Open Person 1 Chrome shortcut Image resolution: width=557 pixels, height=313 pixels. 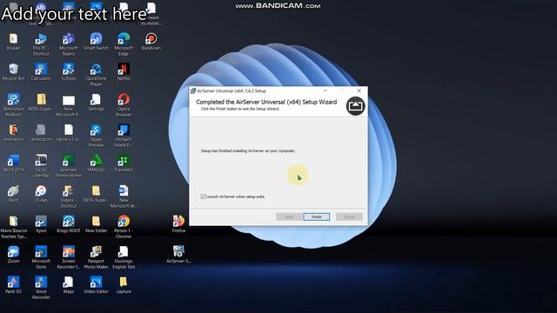click(x=124, y=227)
